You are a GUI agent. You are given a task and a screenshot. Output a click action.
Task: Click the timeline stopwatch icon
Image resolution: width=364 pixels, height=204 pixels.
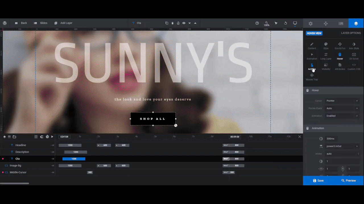[47, 137]
